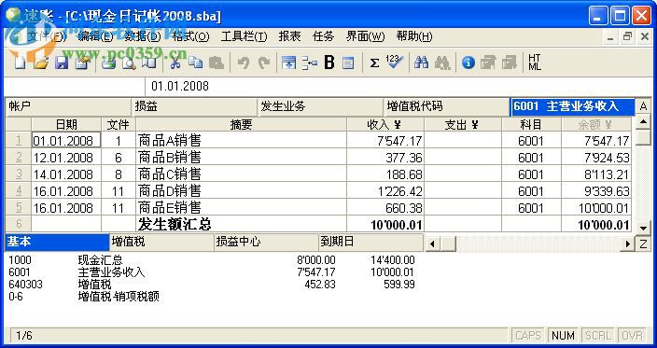Switch to the 损益 table tab

tap(194, 107)
